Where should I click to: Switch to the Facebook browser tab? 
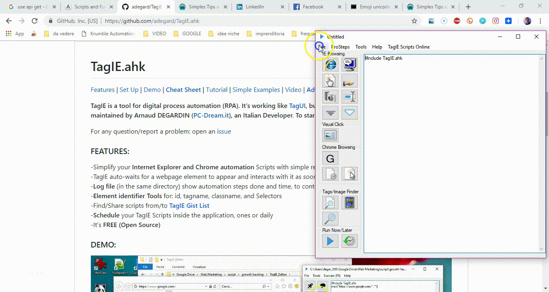coord(318,7)
